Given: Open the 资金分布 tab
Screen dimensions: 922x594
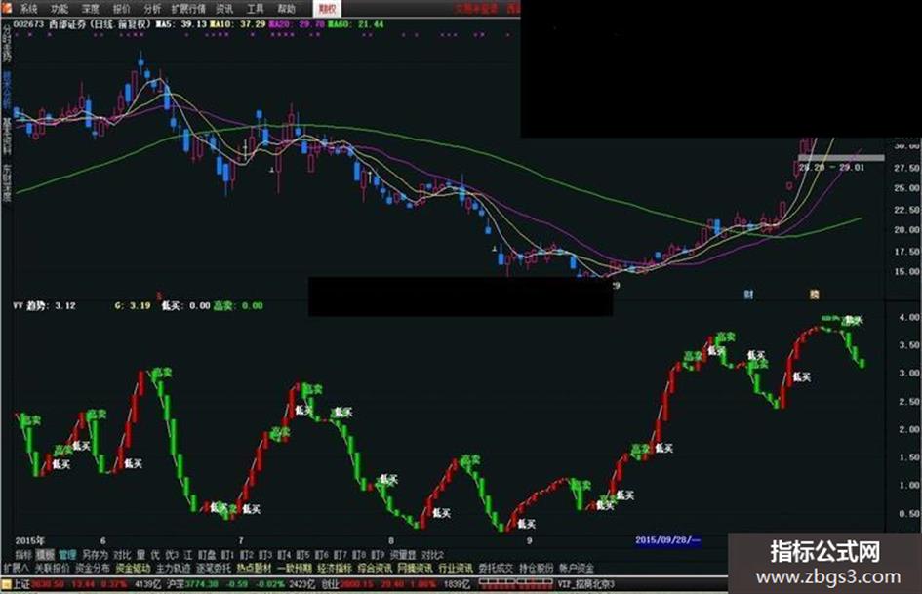Looking at the screenshot, I should [93, 568].
